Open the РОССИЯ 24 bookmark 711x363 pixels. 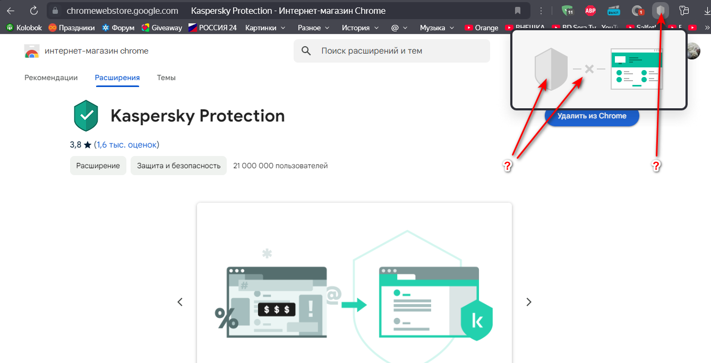[x=212, y=28]
